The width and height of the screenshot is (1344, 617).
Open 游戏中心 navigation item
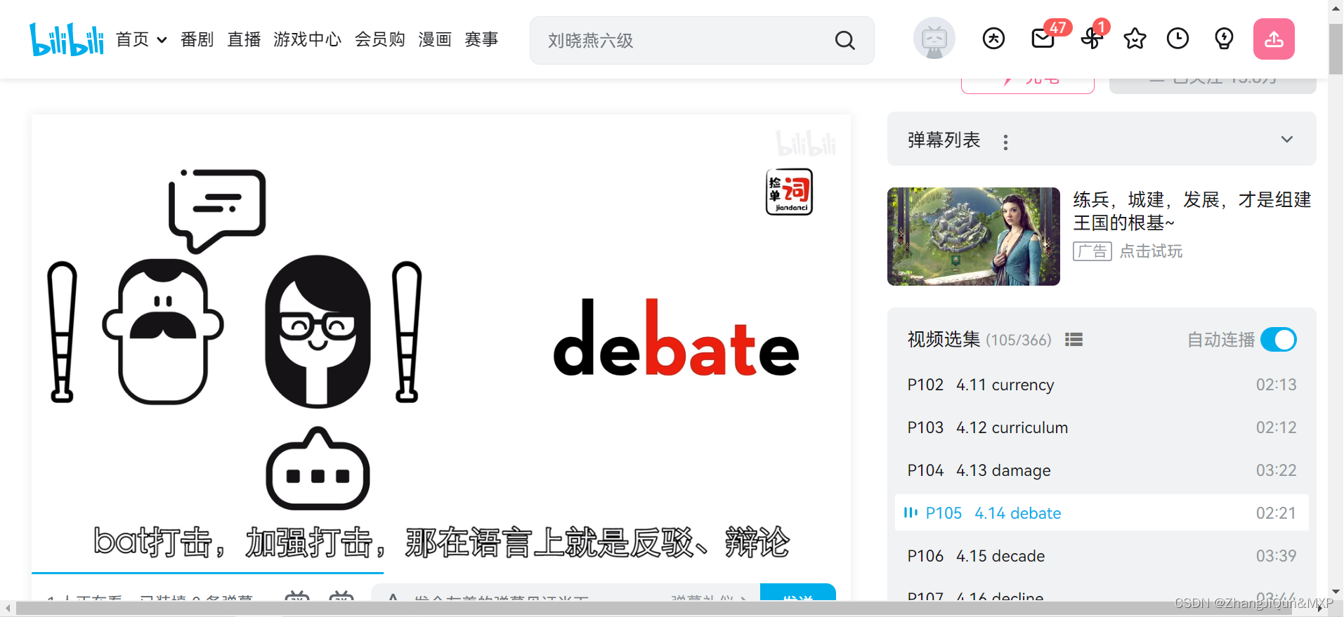coord(307,39)
